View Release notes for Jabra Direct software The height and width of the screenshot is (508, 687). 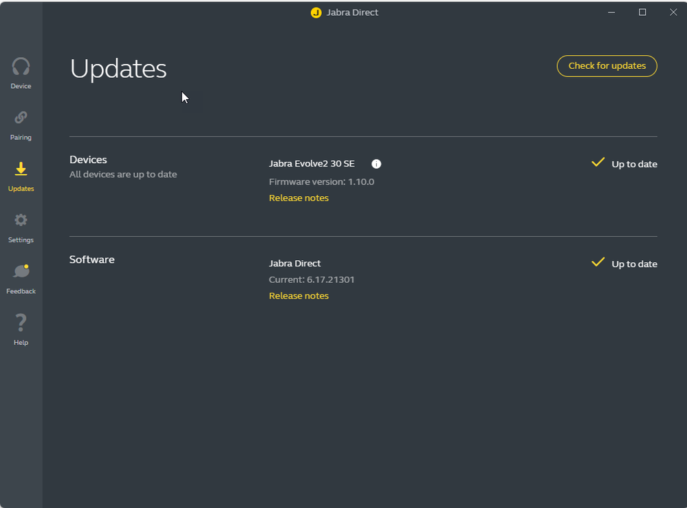click(298, 296)
